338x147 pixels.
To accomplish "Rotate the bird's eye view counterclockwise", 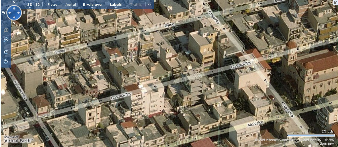I will (x=6, y=61).
